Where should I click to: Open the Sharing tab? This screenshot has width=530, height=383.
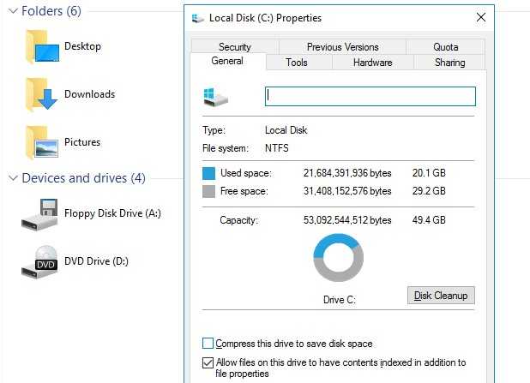(450, 63)
